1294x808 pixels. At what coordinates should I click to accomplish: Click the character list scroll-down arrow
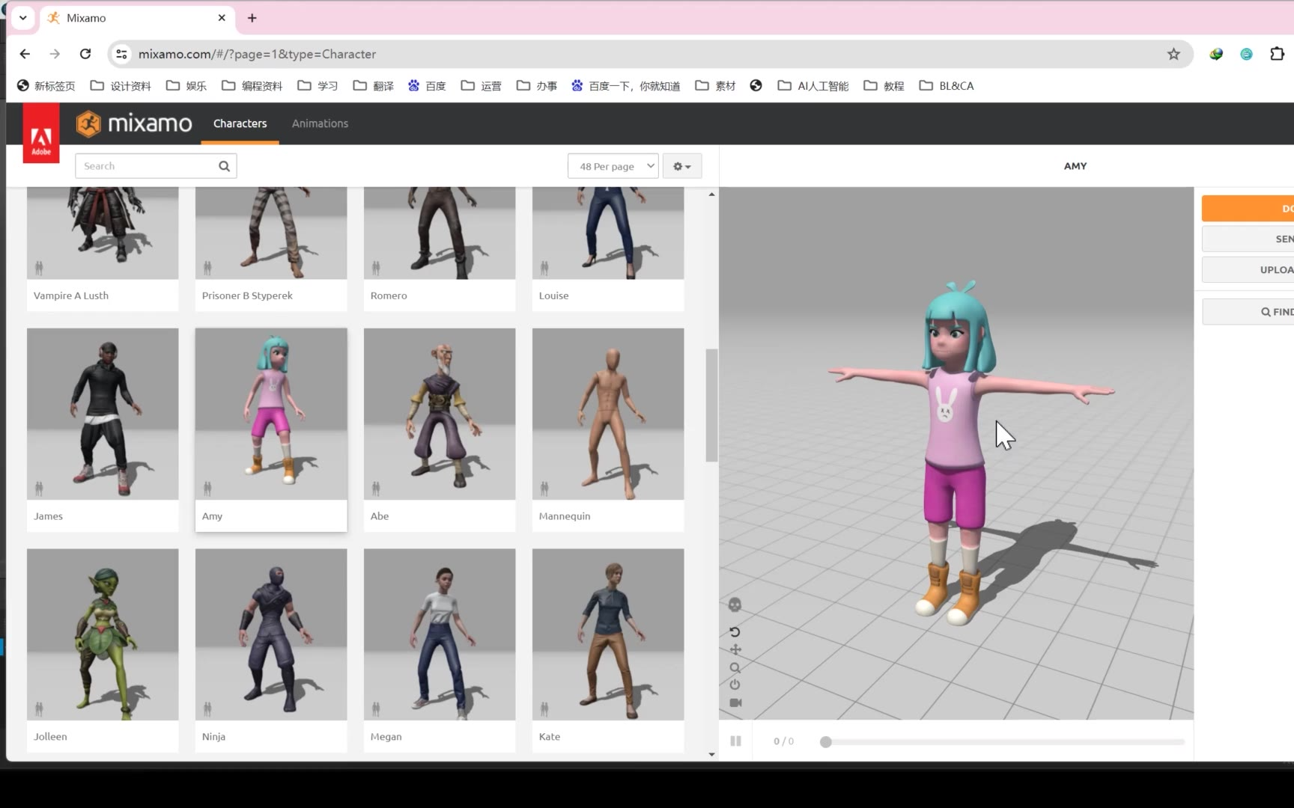point(711,754)
